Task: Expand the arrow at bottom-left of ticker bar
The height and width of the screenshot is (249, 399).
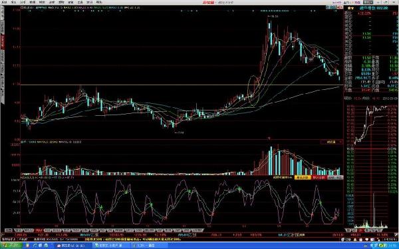Action: (3, 235)
